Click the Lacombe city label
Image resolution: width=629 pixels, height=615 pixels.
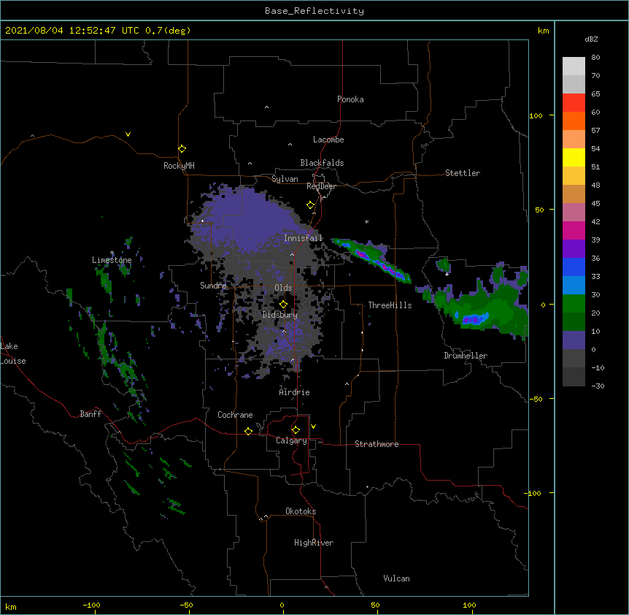pyautogui.click(x=328, y=140)
